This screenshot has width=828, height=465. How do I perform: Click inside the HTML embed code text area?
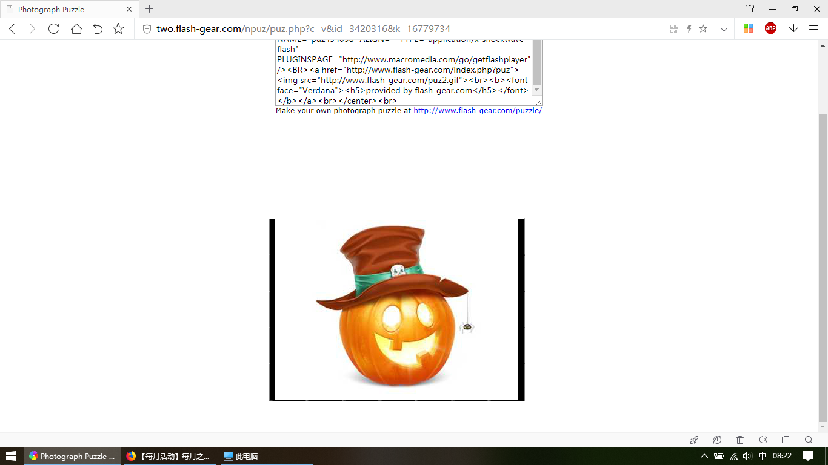(x=404, y=73)
